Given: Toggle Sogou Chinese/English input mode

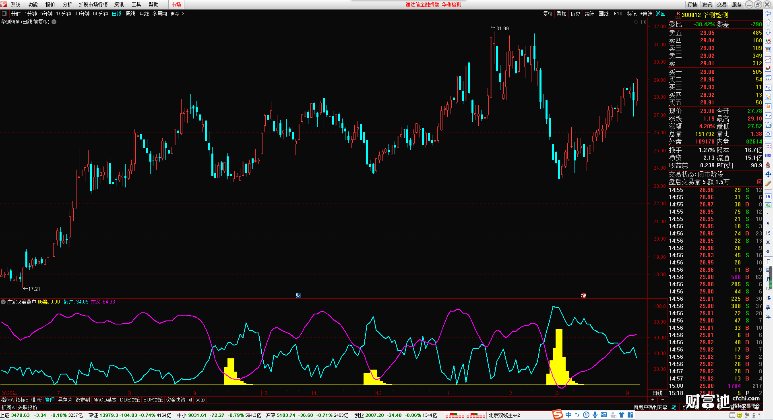Looking at the screenshot, I should coord(568,415).
